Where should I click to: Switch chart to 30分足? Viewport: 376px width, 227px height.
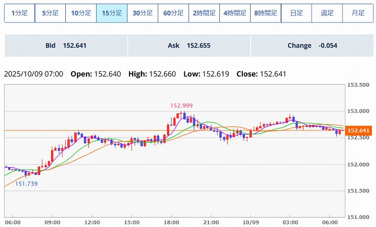(x=143, y=13)
